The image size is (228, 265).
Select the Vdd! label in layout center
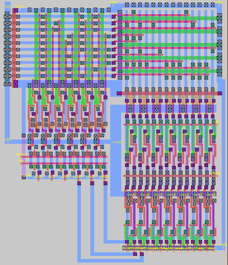pyautogui.click(x=117, y=142)
